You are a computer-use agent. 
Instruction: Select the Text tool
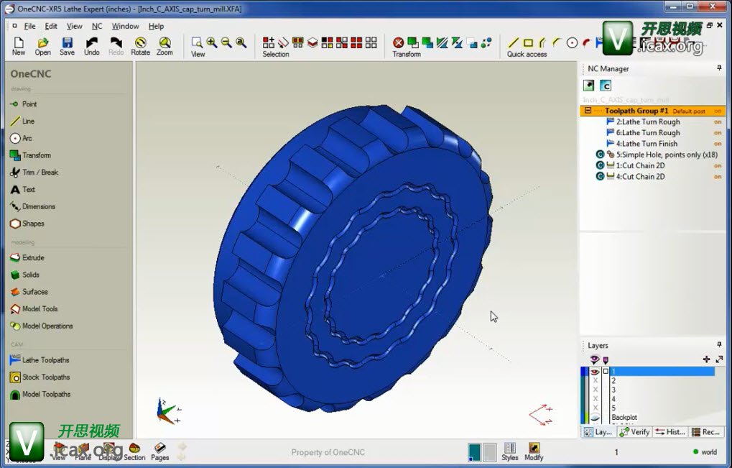[22, 189]
